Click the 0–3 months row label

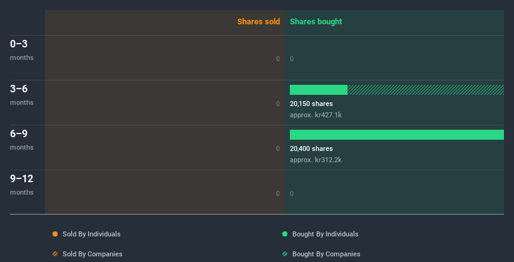pos(22,50)
